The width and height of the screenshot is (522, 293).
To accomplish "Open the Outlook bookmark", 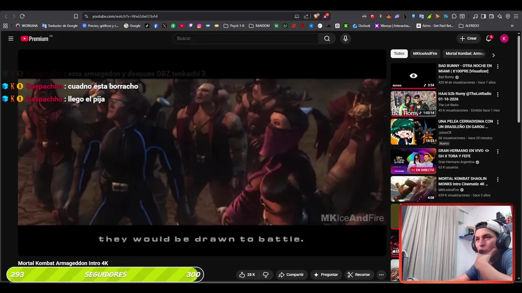I will pyautogui.click(x=361, y=26).
